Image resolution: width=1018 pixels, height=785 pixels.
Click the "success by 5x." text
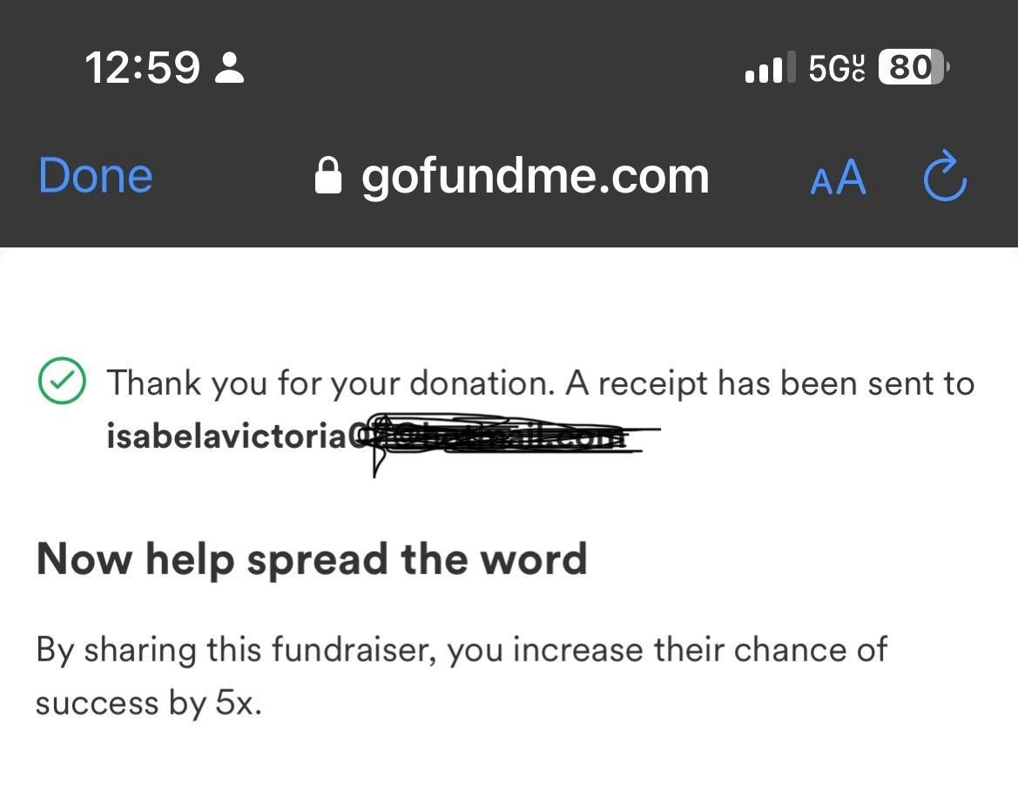pyautogui.click(x=149, y=702)
